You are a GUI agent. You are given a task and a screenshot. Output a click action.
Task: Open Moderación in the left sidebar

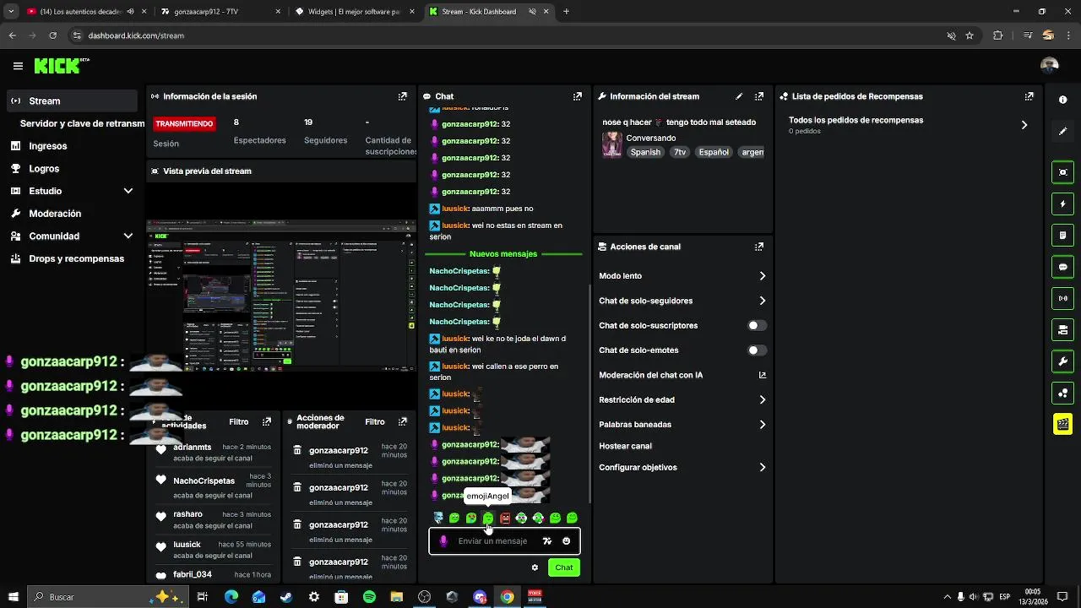55,214
